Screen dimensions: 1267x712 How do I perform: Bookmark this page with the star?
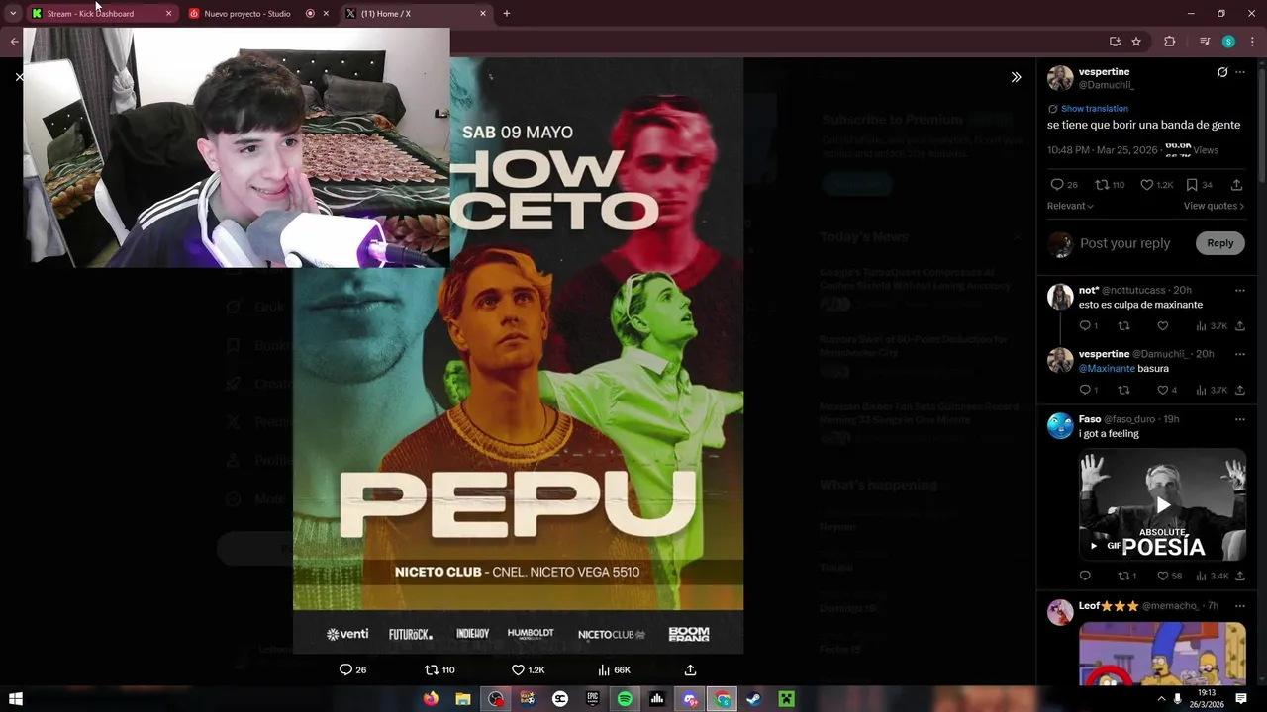pyautogui.click(x=1136, y=42)
